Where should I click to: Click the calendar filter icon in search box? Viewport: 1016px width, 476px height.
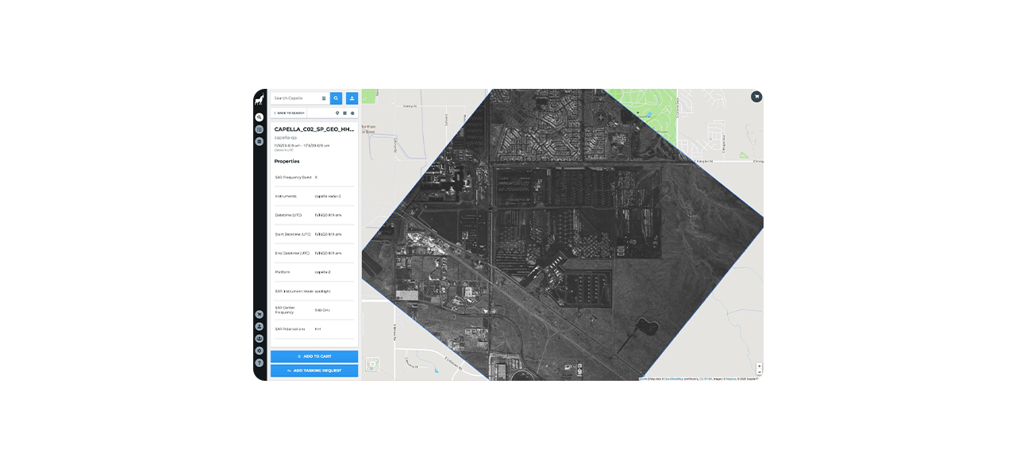pyautogui.click(x=324, y=98)
